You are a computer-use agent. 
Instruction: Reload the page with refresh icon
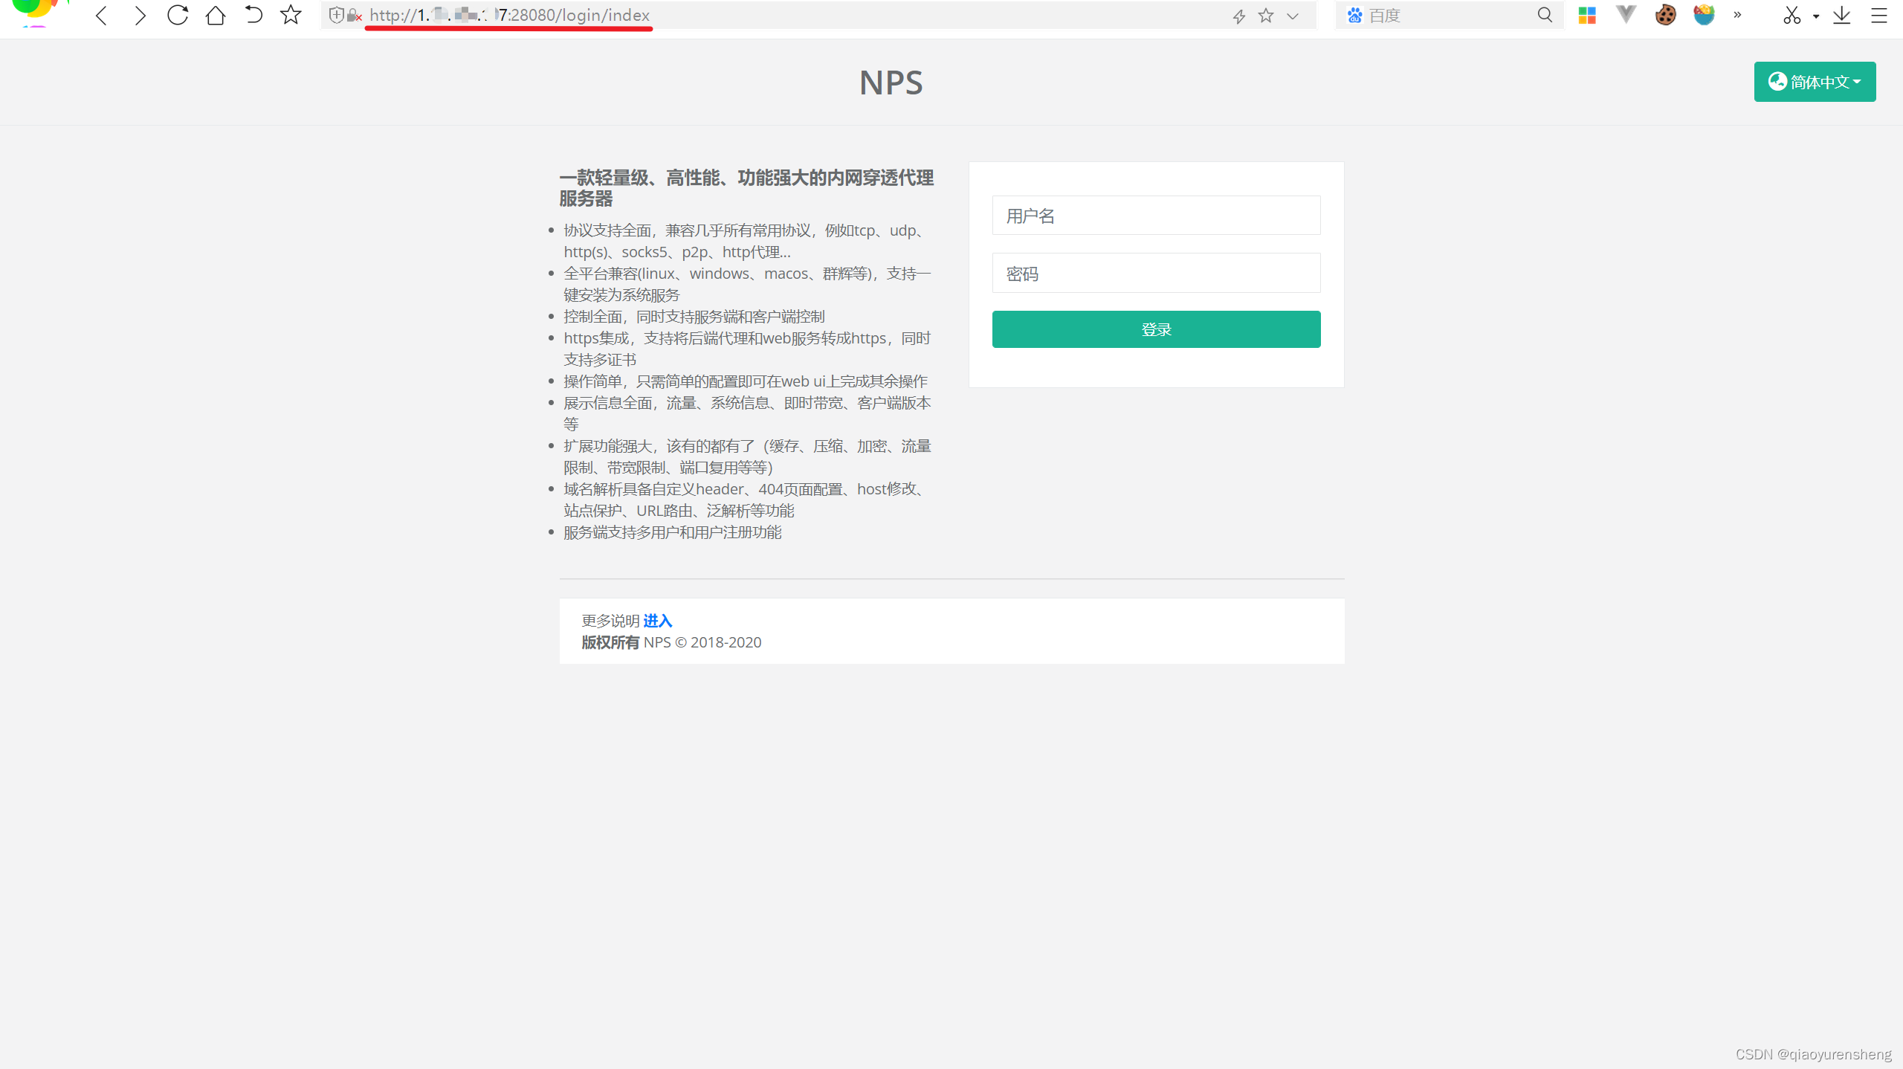178,15
